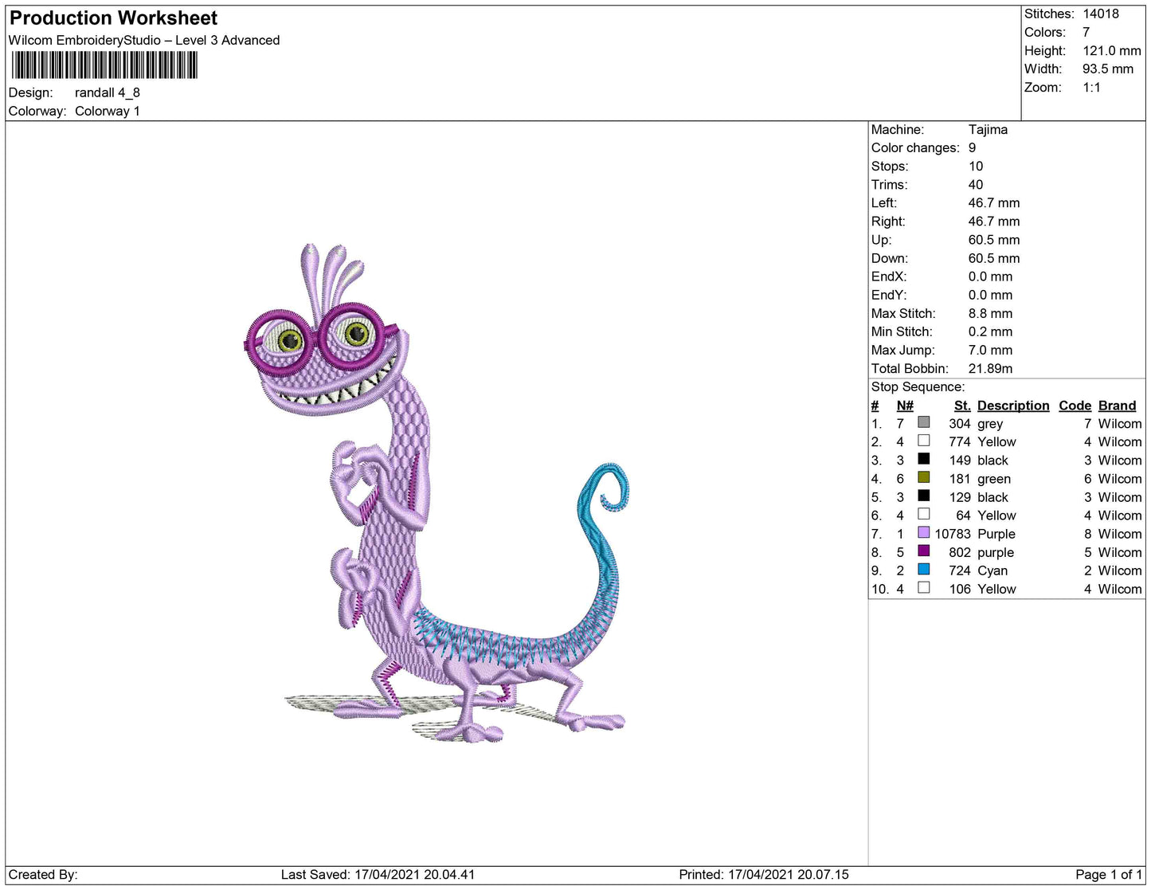Click the "N#" column header
This screenshot has width=1151, height=886.
point(905,405)
